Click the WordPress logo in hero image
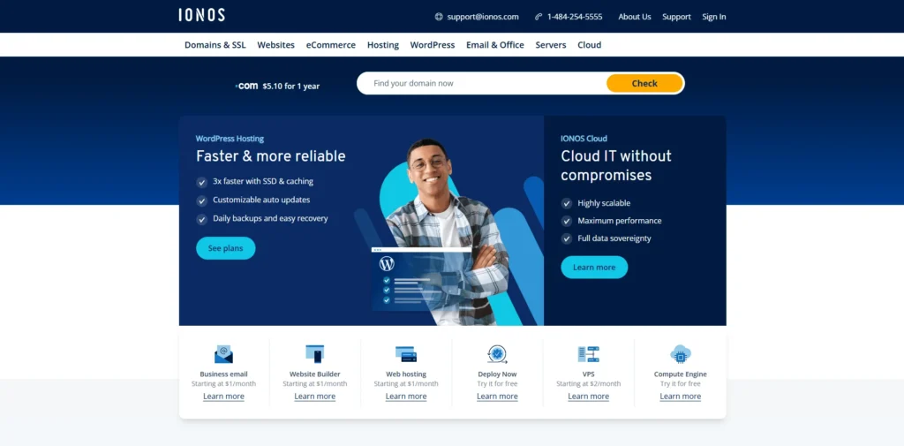Viewport: 904px width, 446px height. tap(387, 264)
